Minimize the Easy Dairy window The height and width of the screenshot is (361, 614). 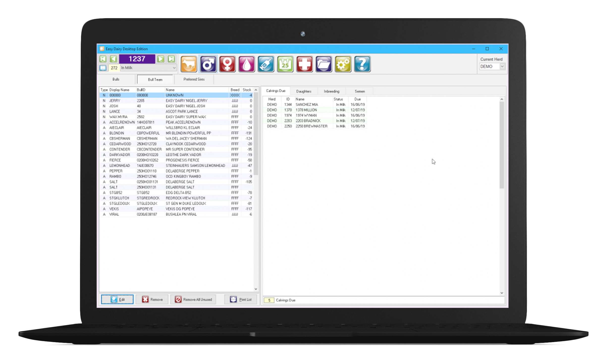tap(473, 49)
